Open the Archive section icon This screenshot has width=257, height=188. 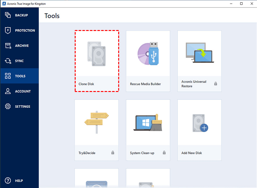click(7, 45)
